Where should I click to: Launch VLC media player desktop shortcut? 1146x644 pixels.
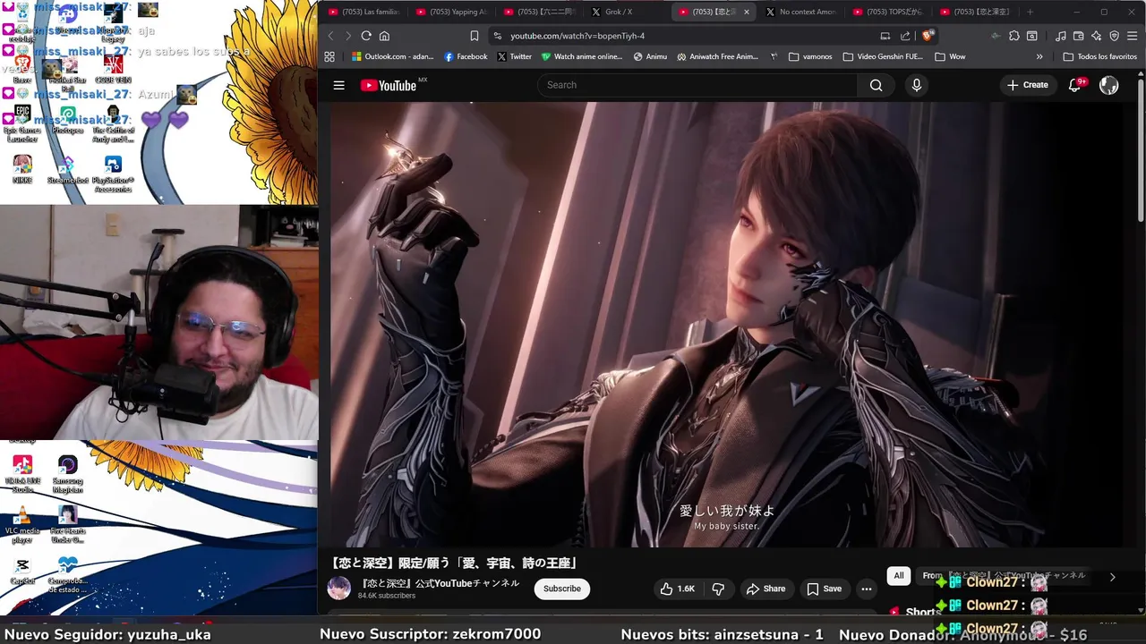(22, 525)
